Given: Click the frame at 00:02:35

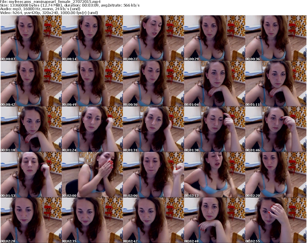Looking at the screenshot, I should 92,220.
